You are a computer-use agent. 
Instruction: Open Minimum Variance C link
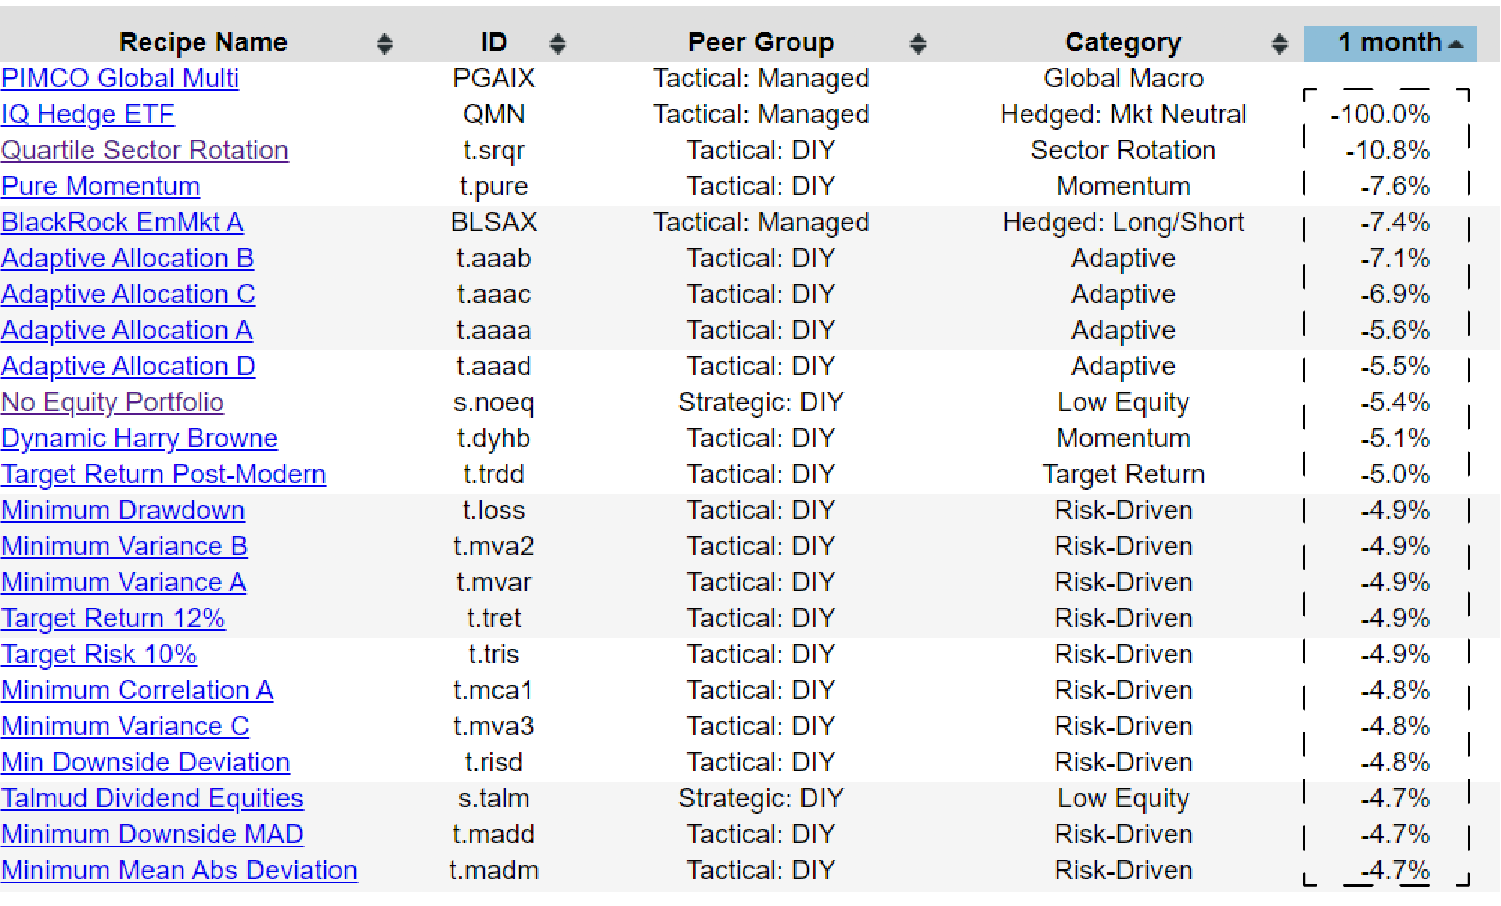[125, 726]
